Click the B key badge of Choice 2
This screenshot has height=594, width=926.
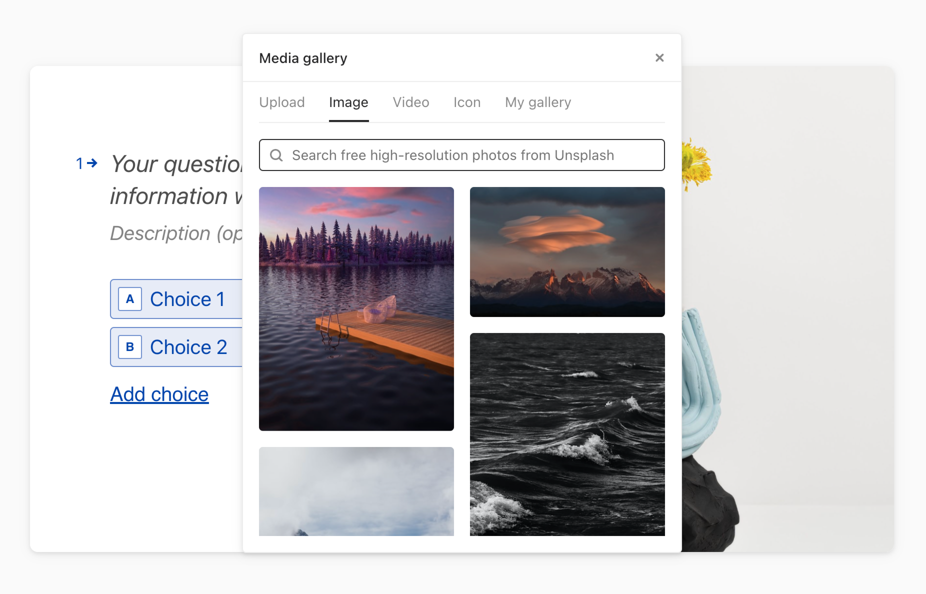pyautogui.click(x=129, y=347)
